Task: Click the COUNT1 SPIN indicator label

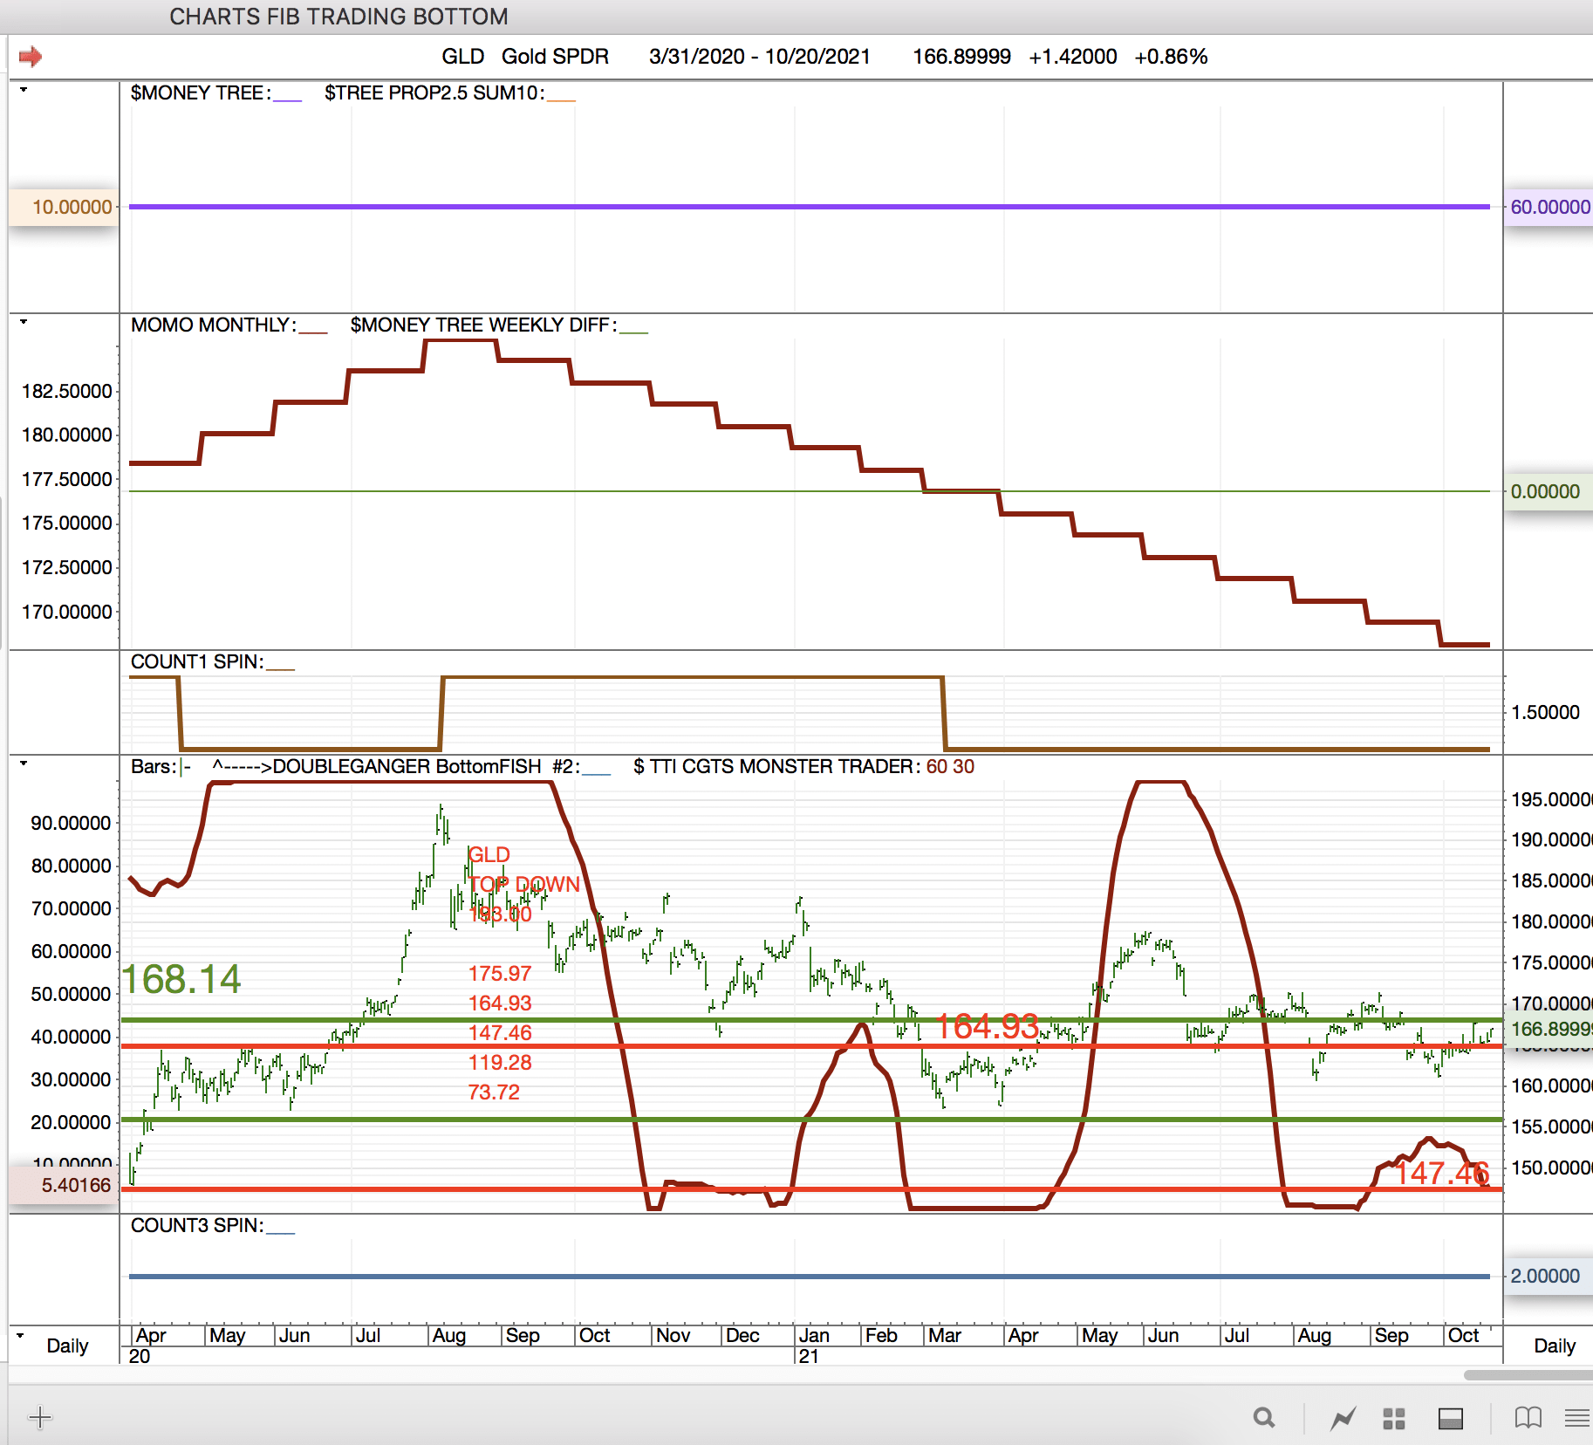Action: [x=196, y=662]
